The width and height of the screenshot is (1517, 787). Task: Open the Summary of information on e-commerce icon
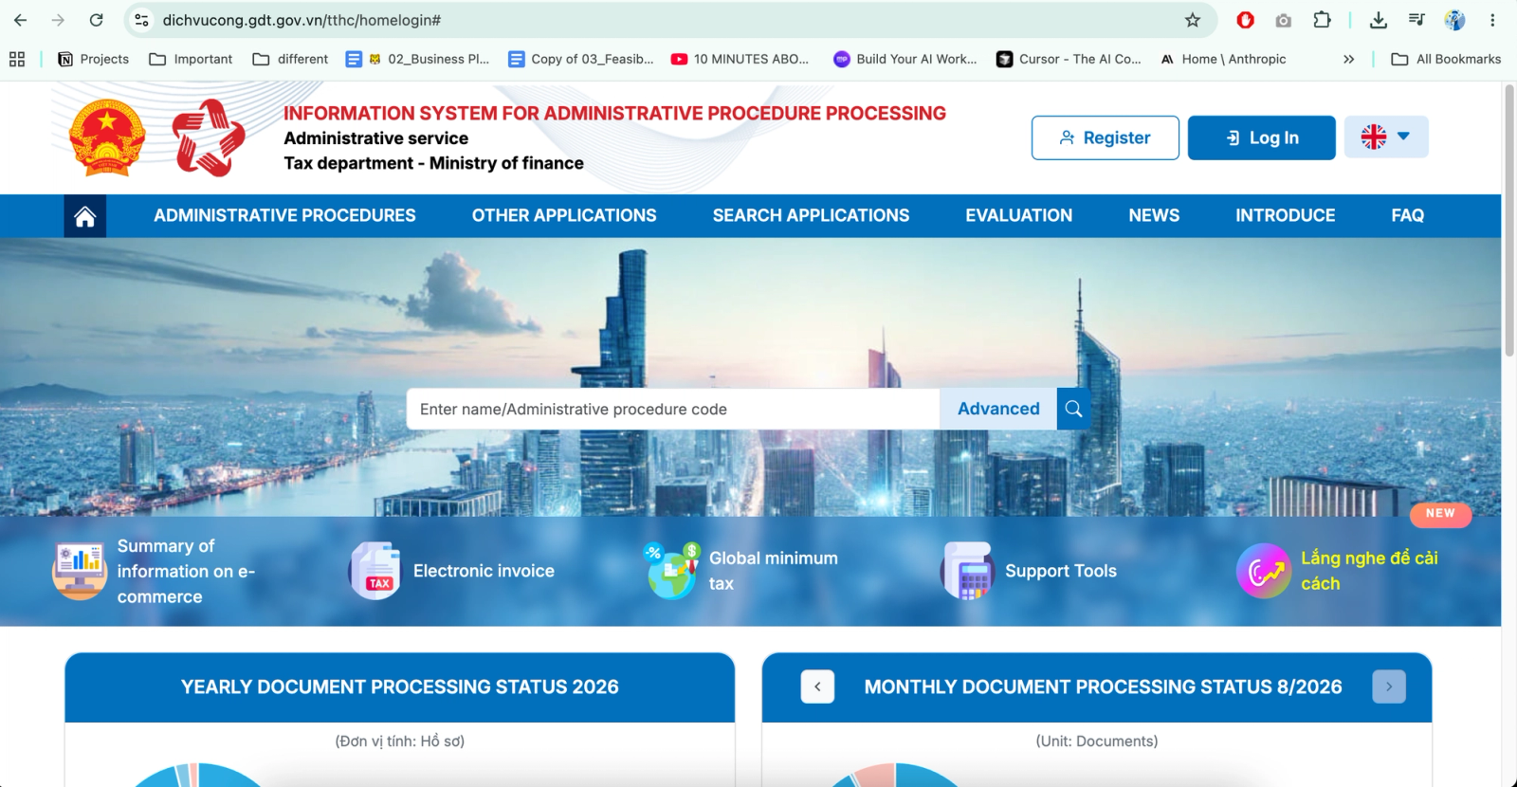tap(80, 571)
